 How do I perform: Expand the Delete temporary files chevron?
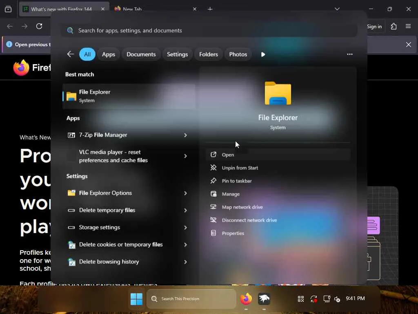185,211
